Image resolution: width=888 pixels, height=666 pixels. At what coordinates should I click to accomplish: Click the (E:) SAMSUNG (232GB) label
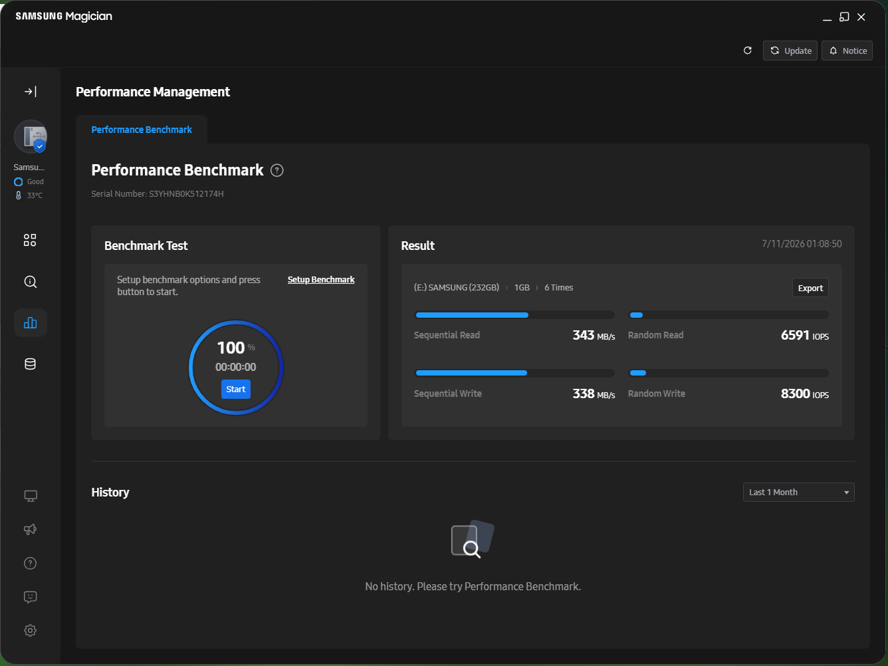click(x=456, y=288)
